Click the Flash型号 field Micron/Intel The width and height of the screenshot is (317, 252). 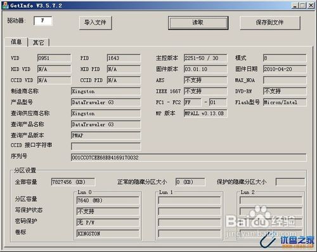[285, 102]
